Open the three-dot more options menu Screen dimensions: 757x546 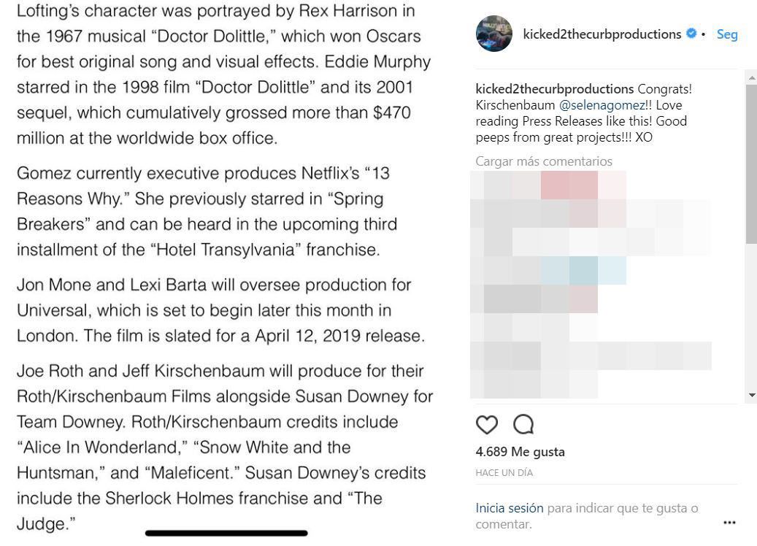(x=729, y=523)
